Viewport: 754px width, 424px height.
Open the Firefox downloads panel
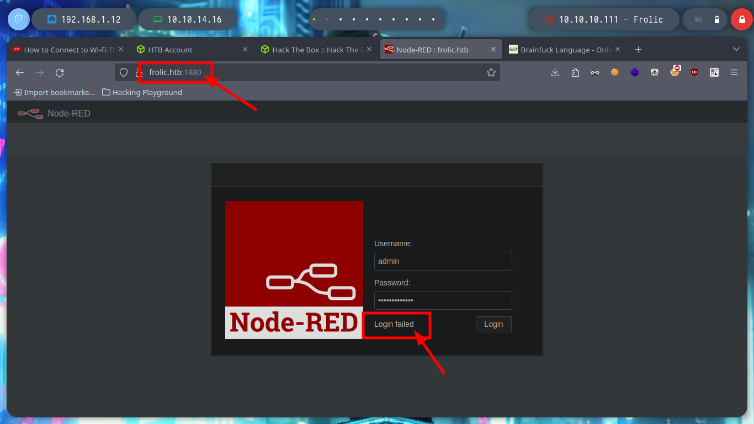555,72
